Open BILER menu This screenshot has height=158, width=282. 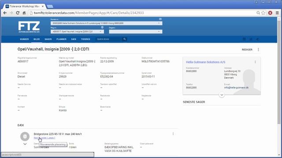pyautogui.click(x=37, y=39)
